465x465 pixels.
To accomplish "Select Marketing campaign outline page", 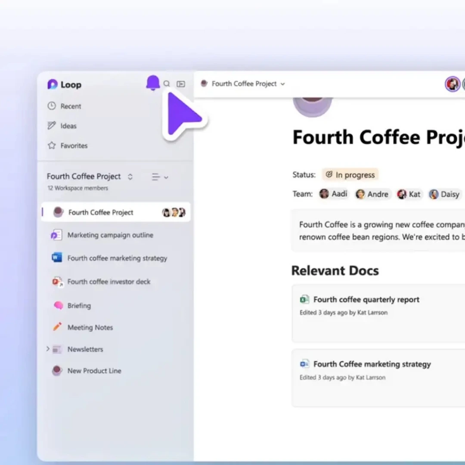I will point(110,235).
